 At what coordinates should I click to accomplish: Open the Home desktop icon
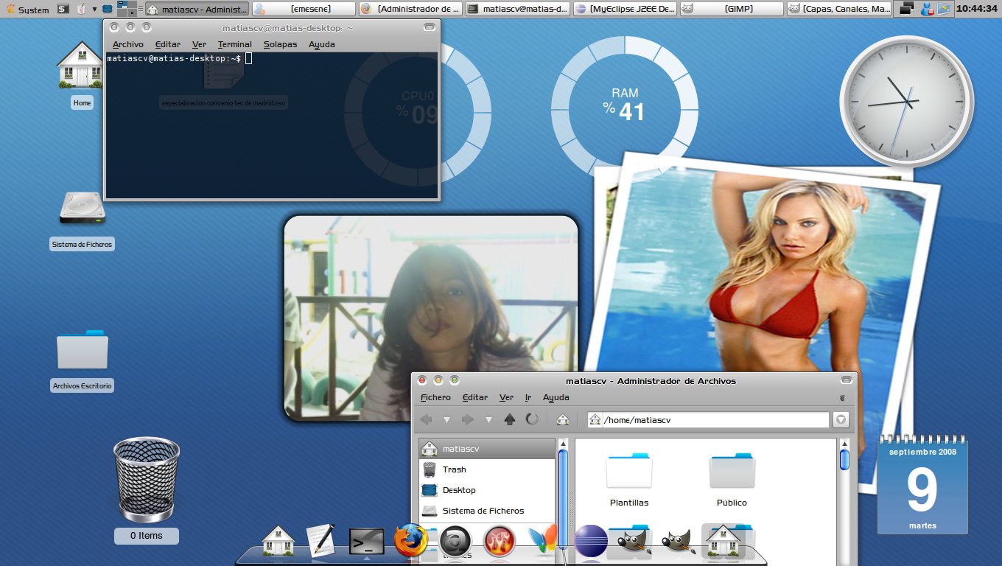click(82, 75)
